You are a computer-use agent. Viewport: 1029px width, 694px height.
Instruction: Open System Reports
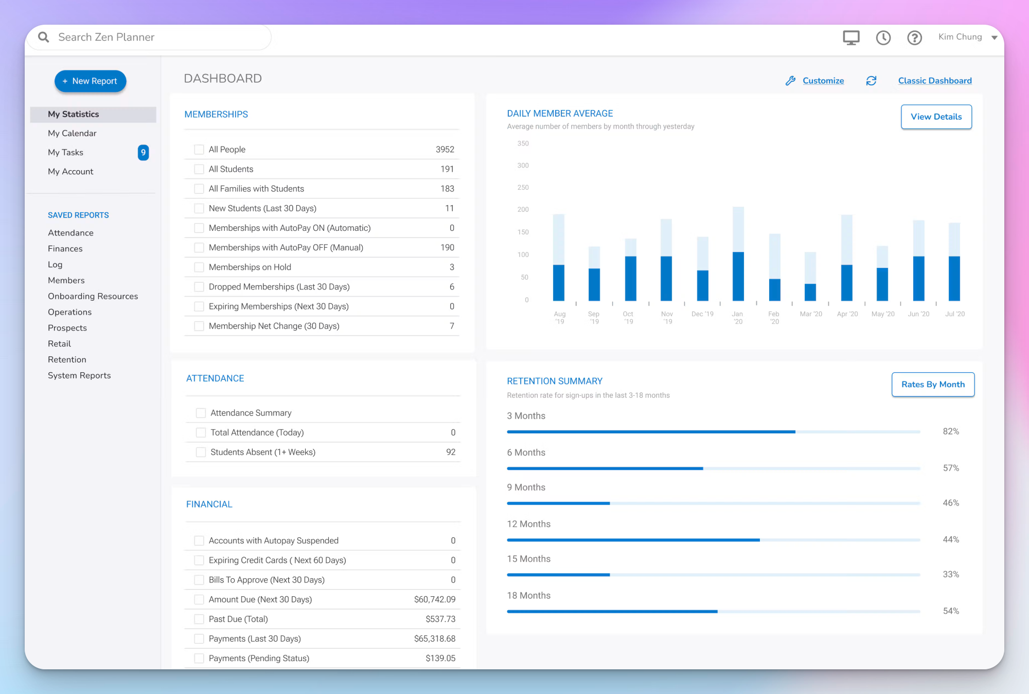[x=79, y=375]
